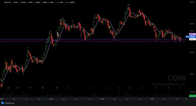
Task: Click the purple 156.52 moving average price tag
Action: click(x=192, y=34)
